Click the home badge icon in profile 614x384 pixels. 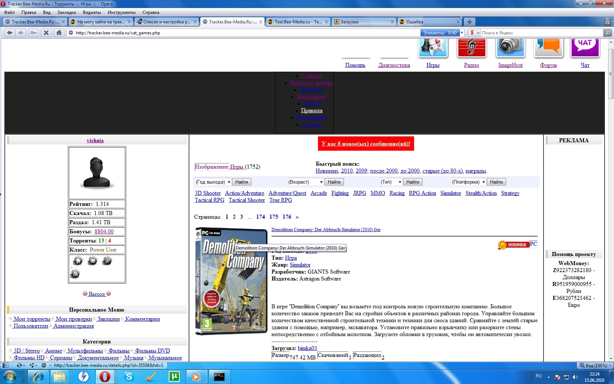[x=77, y=261]
